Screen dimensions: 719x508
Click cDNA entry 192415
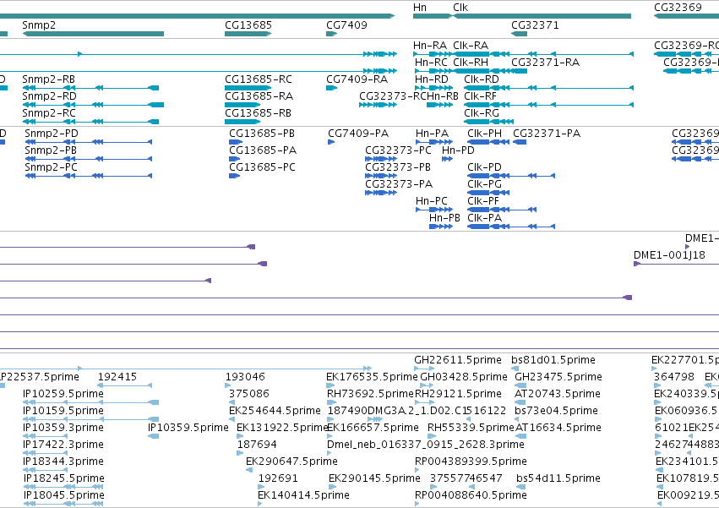click(117, 377)
